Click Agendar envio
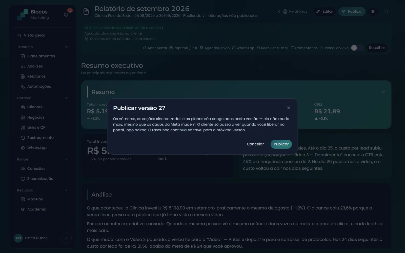 [215, 48]
